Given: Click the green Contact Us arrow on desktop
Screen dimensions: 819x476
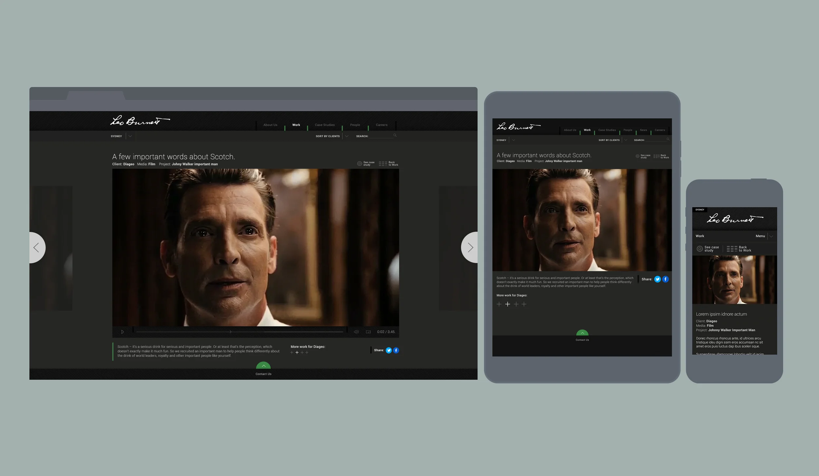Looking at the screenshot, I should click(263, 365).
